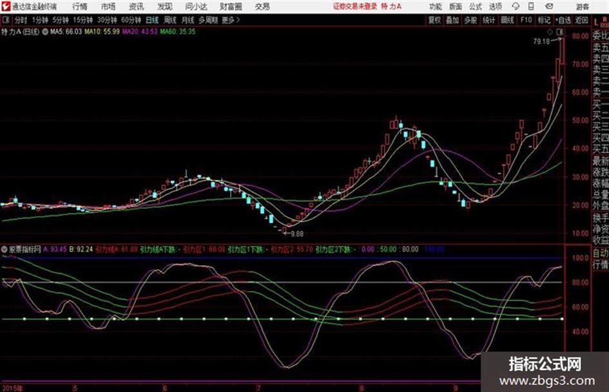Click the 通达信 red logo icon
Image resolution: width=609 pixels, height=392 pixels.
(x=6, y=6)
